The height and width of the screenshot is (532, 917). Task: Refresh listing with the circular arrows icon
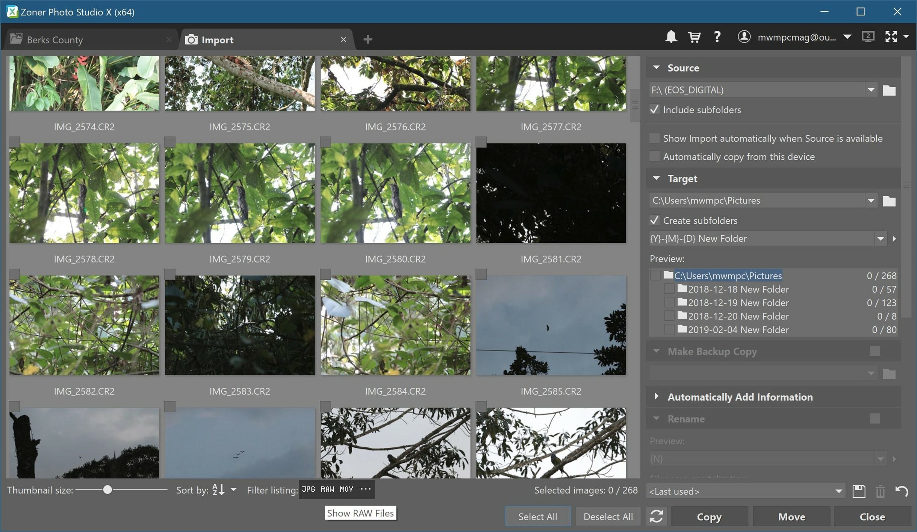[x=656, y=516]
